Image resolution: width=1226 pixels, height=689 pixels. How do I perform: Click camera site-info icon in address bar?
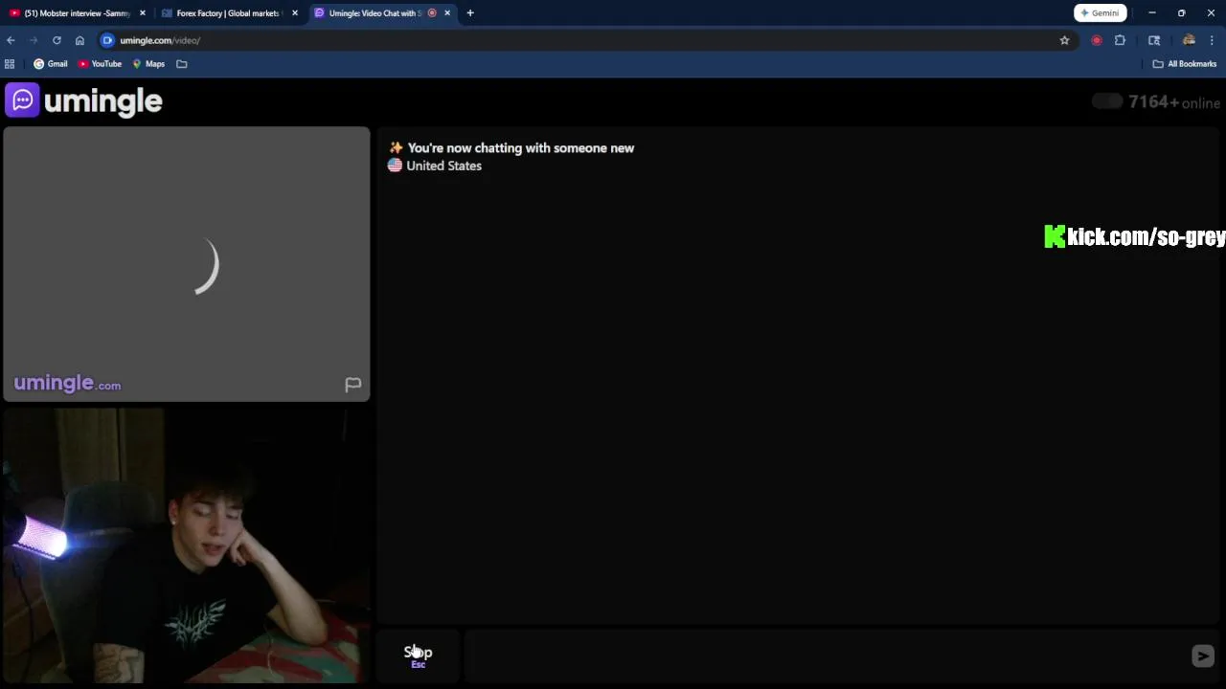107,40
